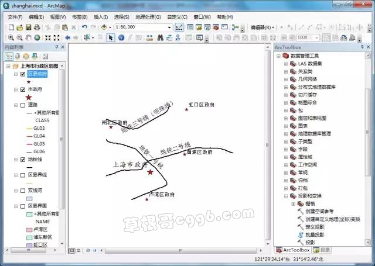This screenshot has width=375, height=266.
Task: Open the 定义投影 tool
Action: coord(311,227)
